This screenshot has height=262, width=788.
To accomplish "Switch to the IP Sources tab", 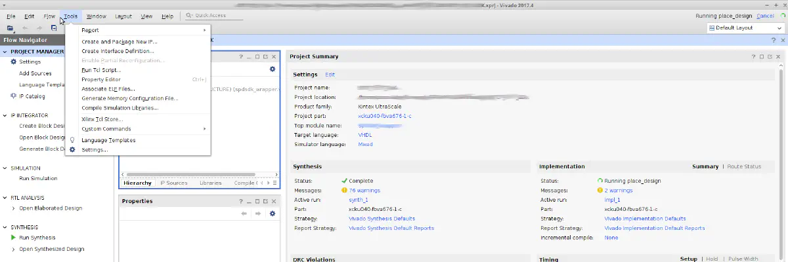I will click(x=174, y=183).
